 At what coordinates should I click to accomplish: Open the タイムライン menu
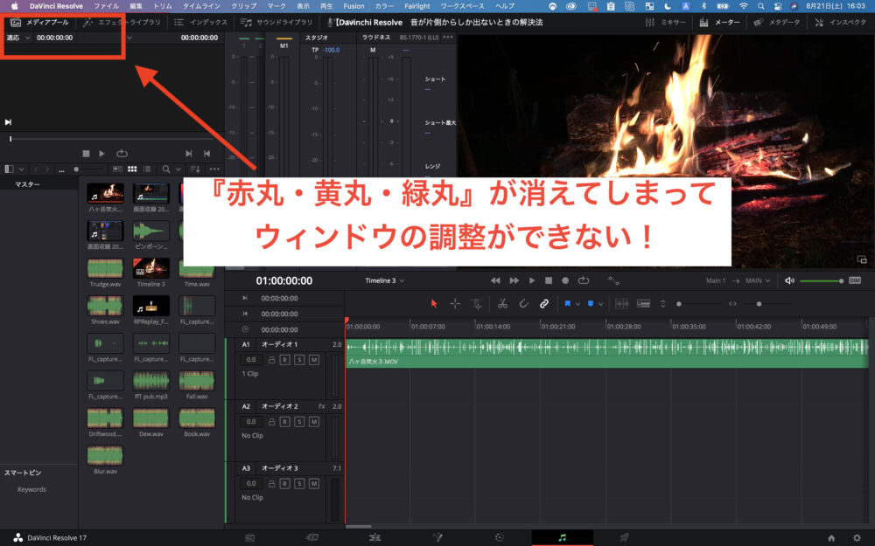201,6
